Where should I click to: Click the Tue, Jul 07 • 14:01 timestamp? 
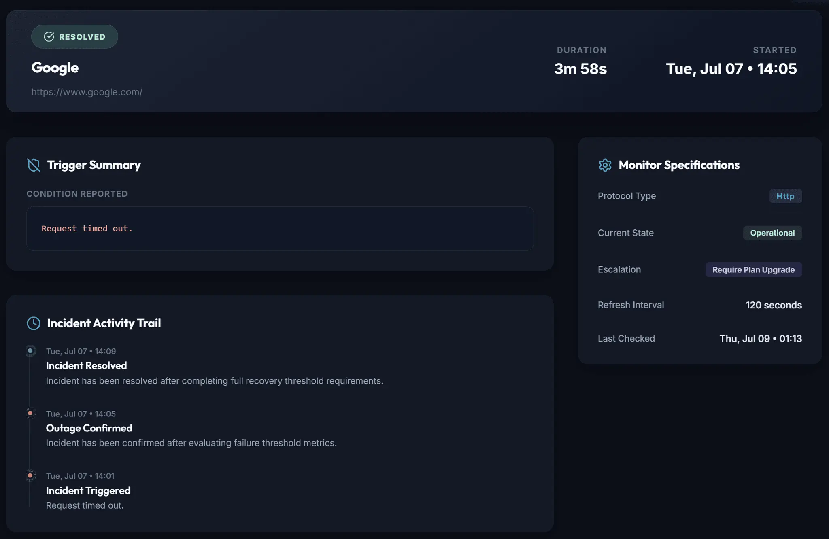[x=80, y=476]
